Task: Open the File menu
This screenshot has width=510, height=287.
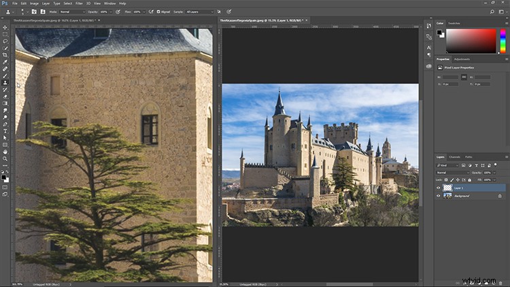Action: click(x=15, y=3)
